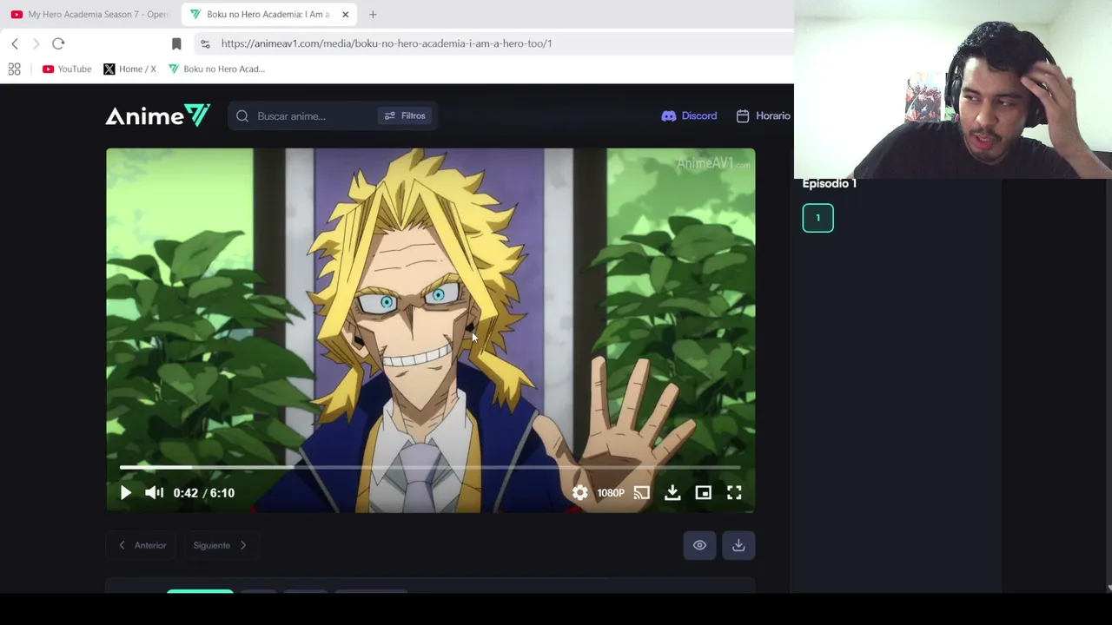Image resolution: width=1112 pixels, height=625 pixels.
Task: Reload the current page
Action: (x=58, y=43)
